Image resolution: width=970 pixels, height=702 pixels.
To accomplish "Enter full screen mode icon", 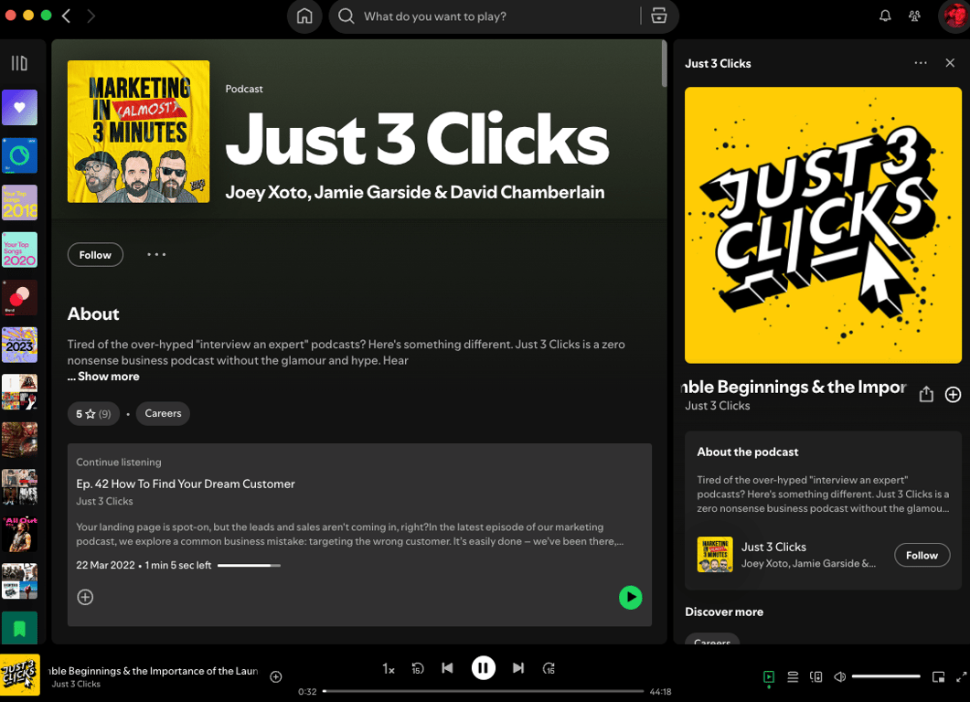I will click(x=962, y=676).
